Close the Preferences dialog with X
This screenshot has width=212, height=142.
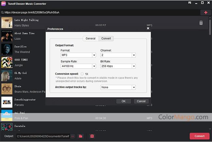point(148,29)
